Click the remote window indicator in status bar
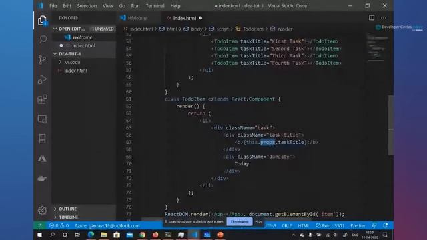 [40, 225]
